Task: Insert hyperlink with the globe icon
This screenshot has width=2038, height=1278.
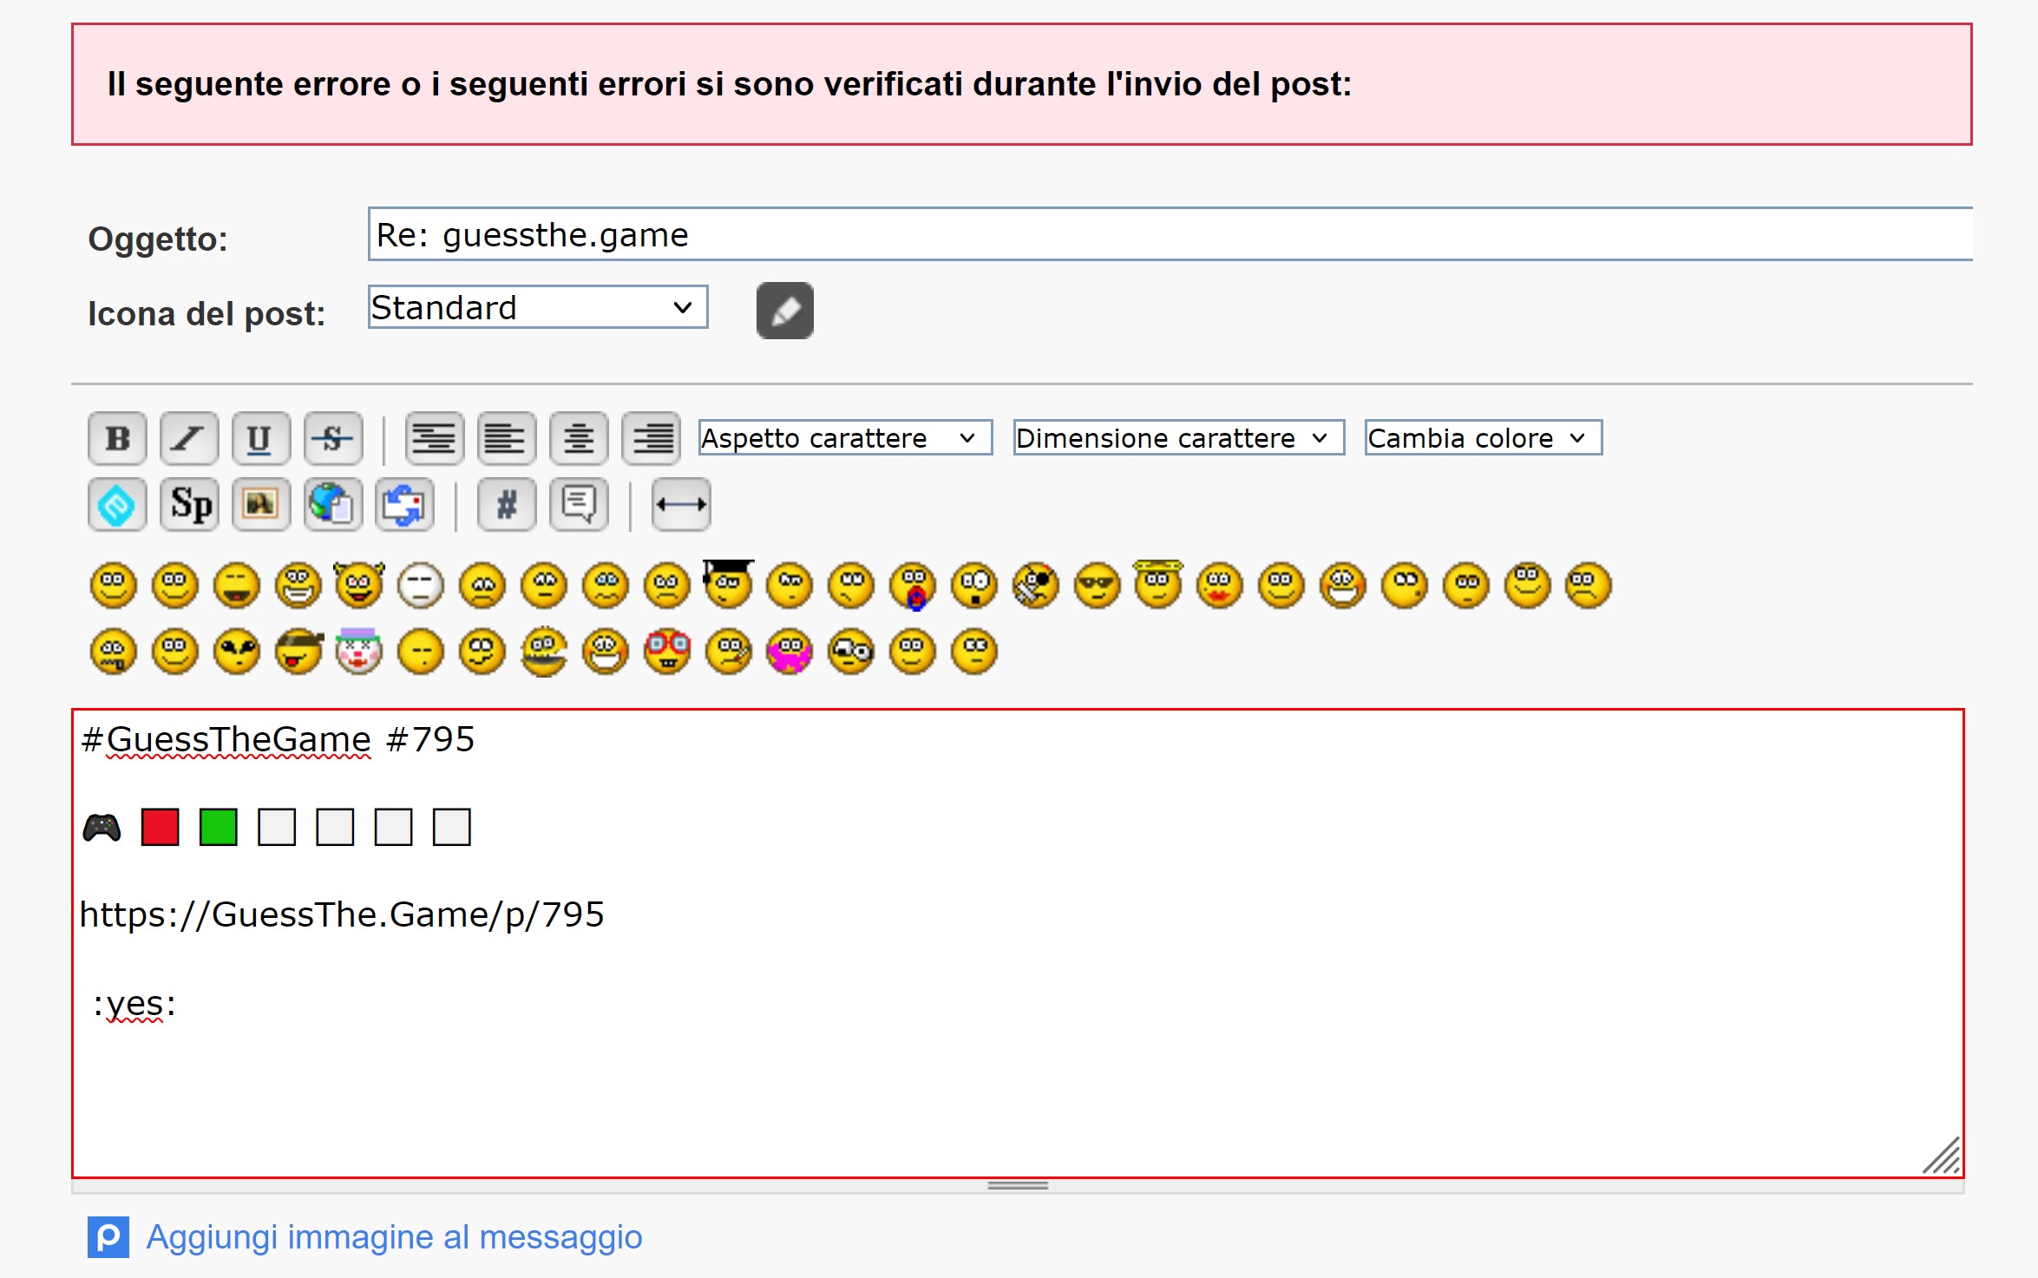Action: pos(333,504)
